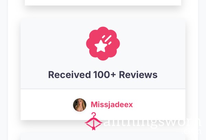Click the white footer area beside Missjadeex
Image resolution: width=206 pixels, height=140 pixels.
point(159,105)
